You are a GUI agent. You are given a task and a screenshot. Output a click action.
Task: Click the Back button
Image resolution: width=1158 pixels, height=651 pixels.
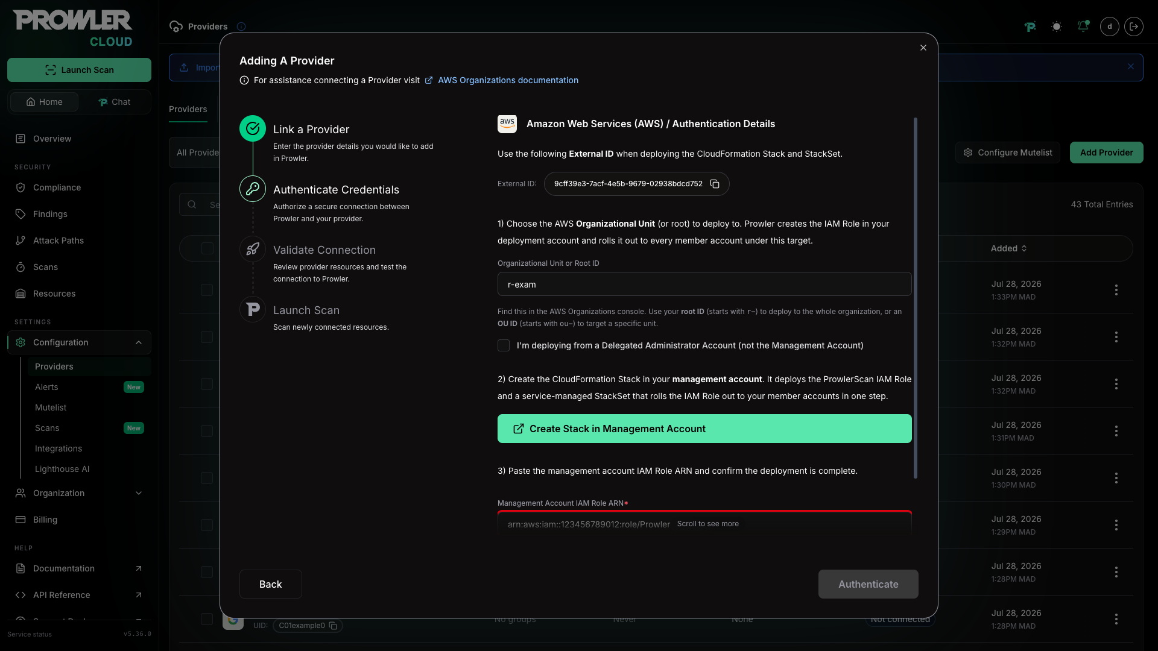coord(271,584)
